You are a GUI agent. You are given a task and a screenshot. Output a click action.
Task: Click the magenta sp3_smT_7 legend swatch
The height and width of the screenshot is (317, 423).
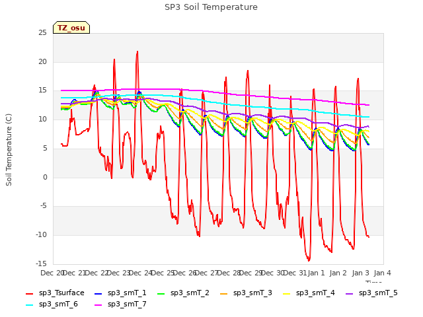98,305
